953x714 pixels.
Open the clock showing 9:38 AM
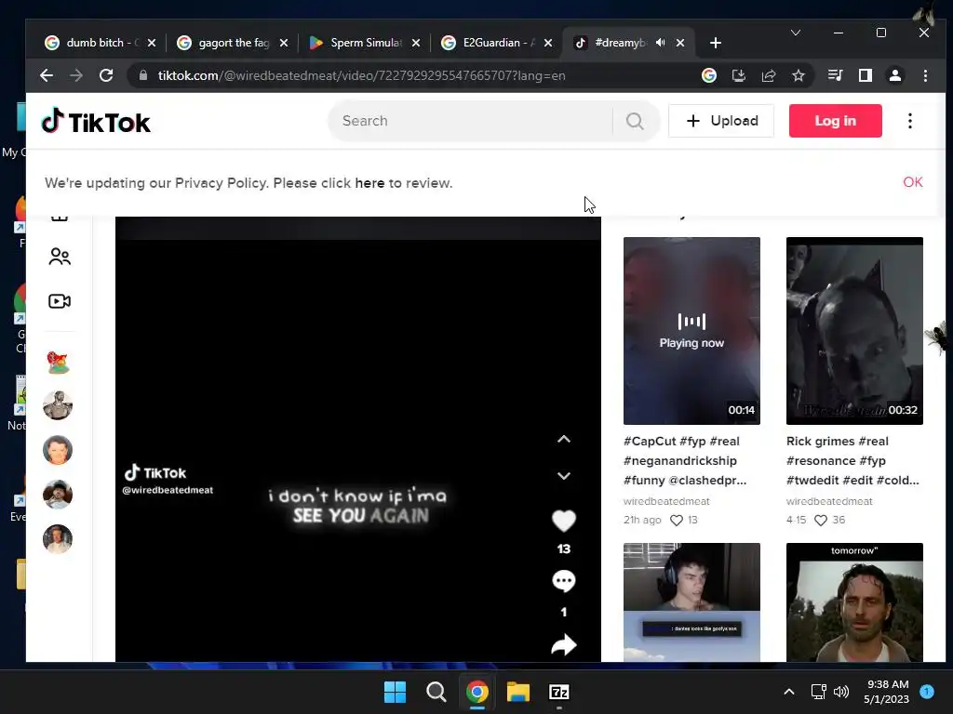887,692
